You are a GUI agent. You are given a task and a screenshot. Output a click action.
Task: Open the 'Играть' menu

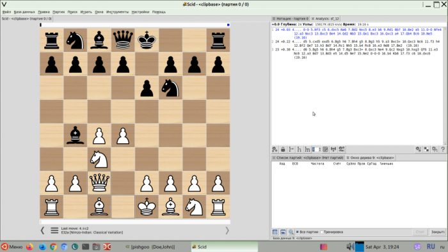(86, 12)
